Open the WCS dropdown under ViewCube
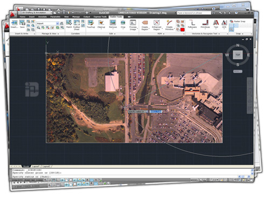Image resolution: width=264 pixels, height=198 pixels. point(238,72)
